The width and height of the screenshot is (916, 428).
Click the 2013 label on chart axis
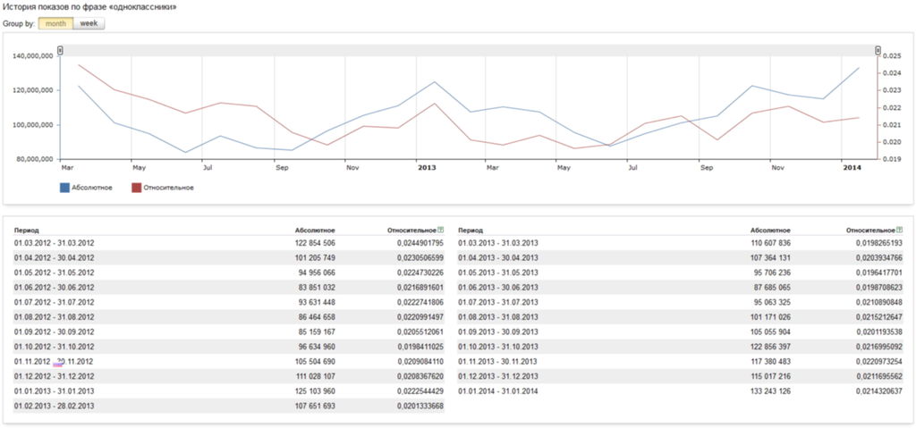pos(426,168)
